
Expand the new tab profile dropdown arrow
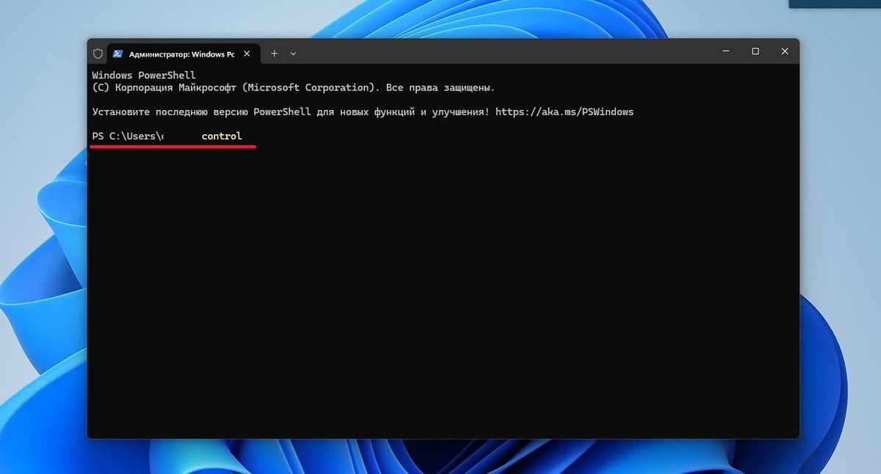coord(293,54)
